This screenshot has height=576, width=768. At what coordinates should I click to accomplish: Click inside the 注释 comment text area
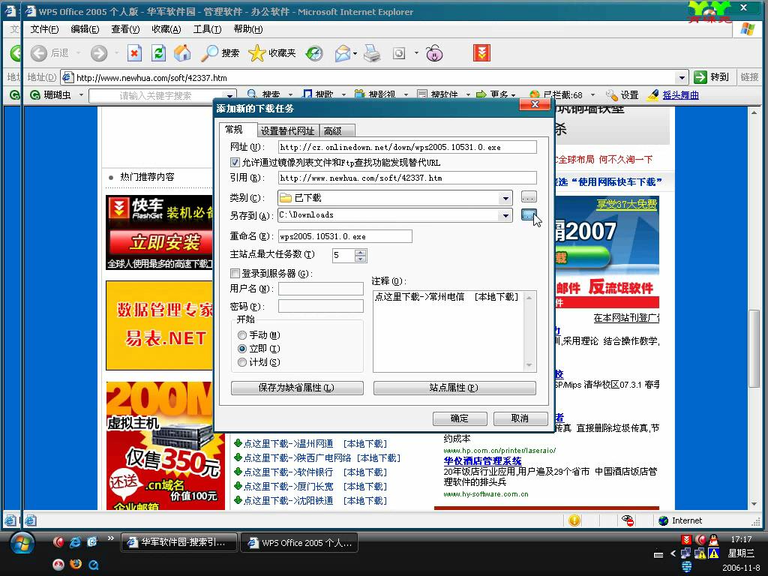(449, 331)
